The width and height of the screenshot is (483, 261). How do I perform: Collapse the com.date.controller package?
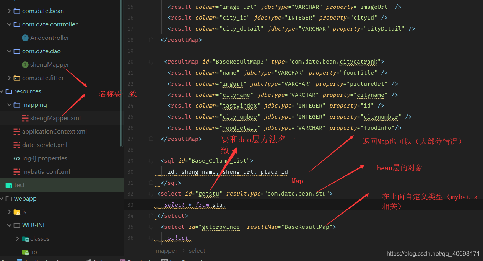pos(9,24)
